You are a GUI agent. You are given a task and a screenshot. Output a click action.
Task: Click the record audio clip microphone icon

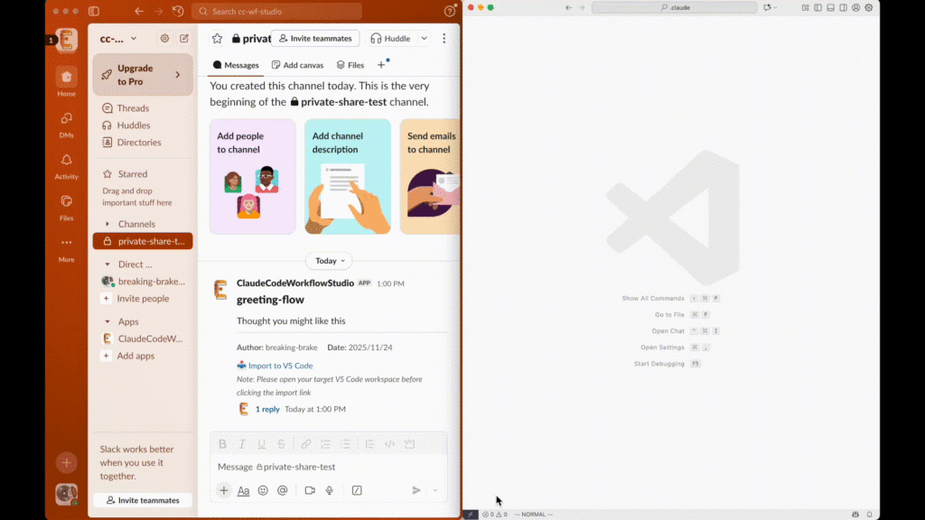click(x=330, y=490)
